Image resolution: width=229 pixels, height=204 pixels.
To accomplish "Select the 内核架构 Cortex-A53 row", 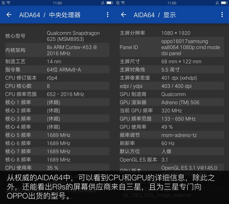I will click(57, 50).
